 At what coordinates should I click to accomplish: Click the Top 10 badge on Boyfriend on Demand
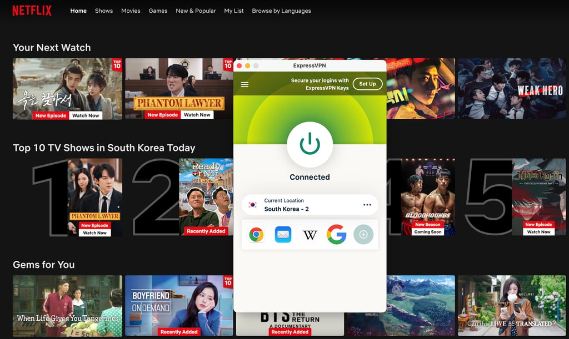(x=228, y=281)
